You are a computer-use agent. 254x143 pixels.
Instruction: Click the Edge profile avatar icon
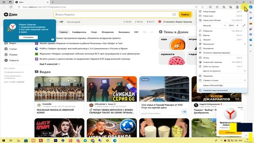click(237, 7)
